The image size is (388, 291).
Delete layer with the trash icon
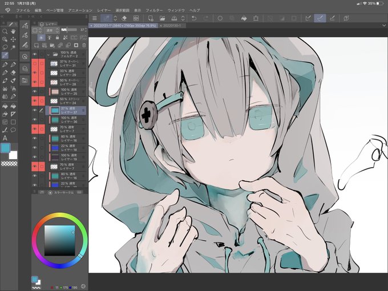coord(84,45)
